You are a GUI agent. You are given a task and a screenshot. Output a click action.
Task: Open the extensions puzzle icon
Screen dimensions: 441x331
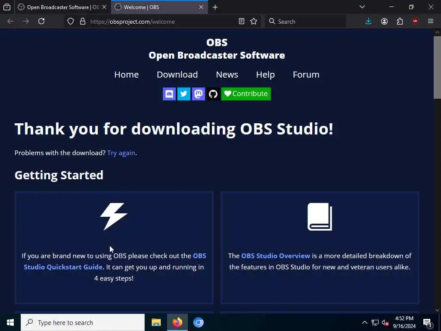pos(400,22)
